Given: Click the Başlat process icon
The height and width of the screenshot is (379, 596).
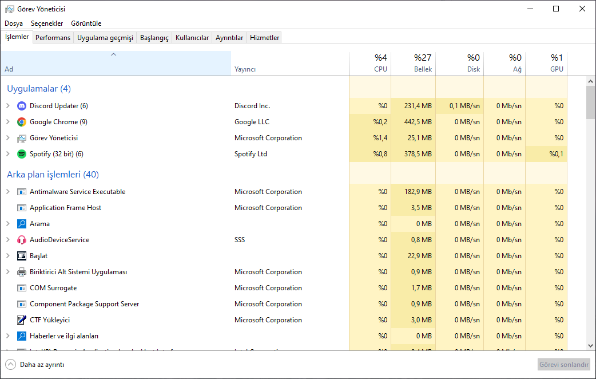Looking at the screenshot, I should tap(22, 256).
